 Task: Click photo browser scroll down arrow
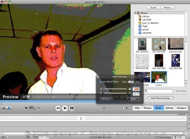tap(186, 85)
